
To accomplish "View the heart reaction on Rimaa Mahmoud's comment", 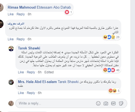I will pyautogui.click(x=69, y=12).
